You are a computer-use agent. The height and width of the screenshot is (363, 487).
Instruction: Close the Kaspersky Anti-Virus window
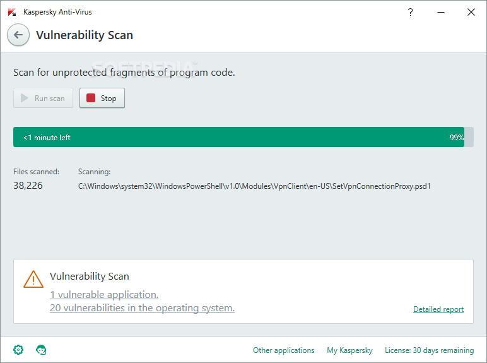pyautogui.click(x=471, y=12)
